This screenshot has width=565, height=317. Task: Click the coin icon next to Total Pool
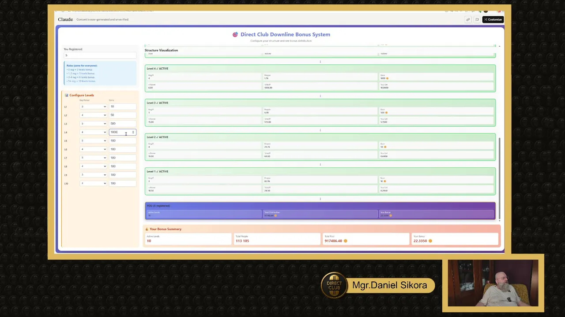345,241
